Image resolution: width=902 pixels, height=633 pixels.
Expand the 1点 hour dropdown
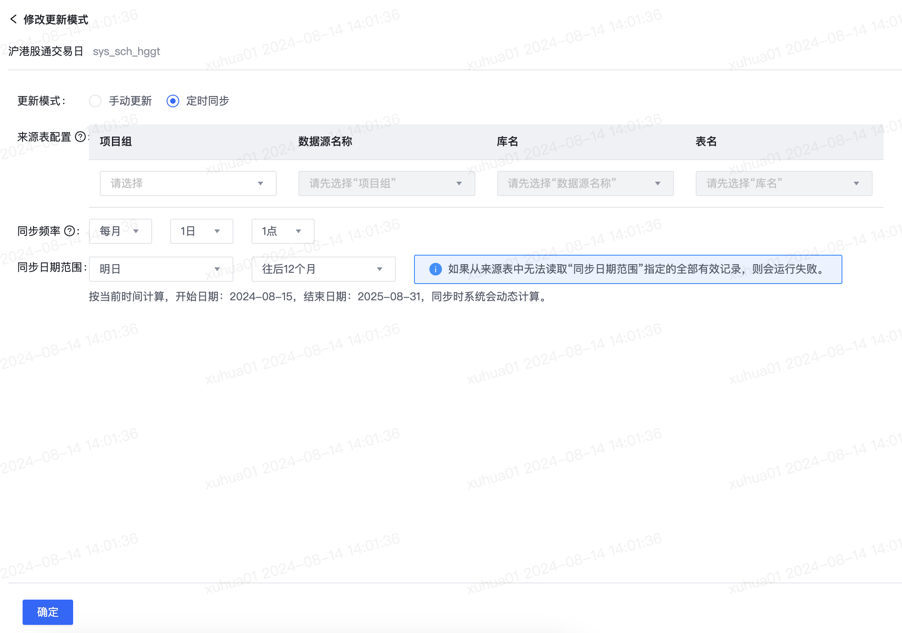(283, 231)
